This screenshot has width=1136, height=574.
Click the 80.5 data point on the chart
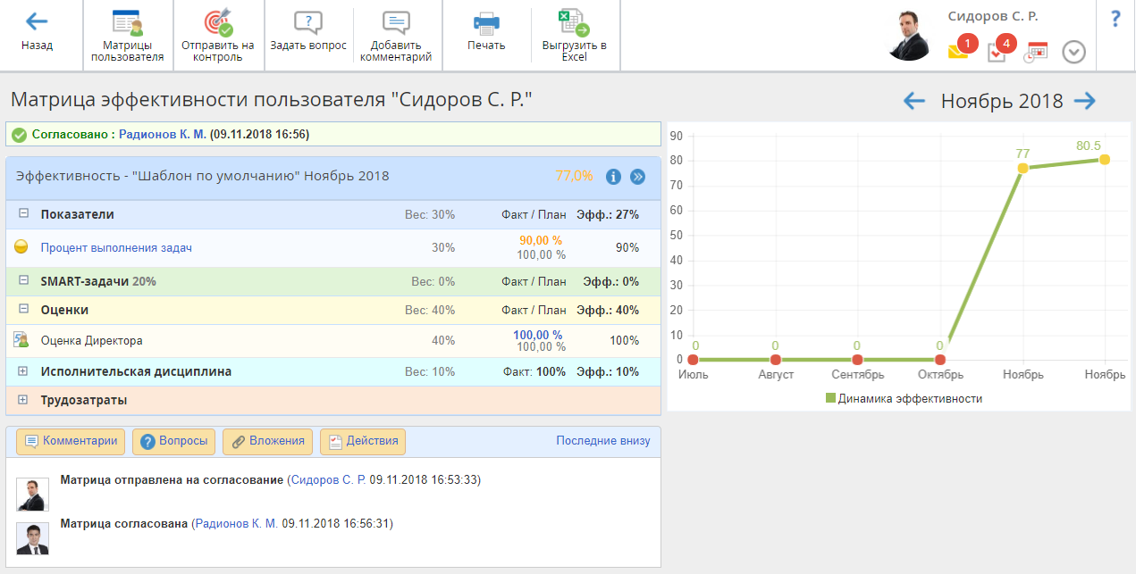(x=1105, y=159)
